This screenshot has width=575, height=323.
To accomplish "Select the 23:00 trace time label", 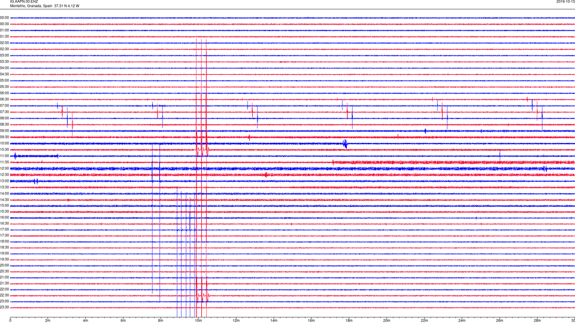I will coord(5,301).
